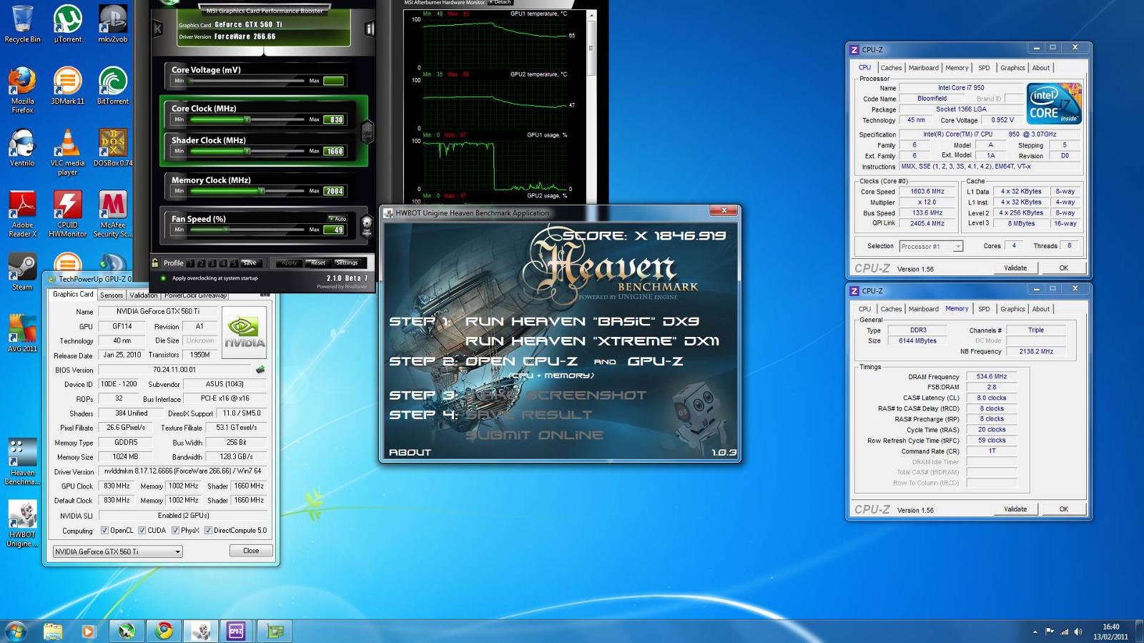Open the CPU-Z Processor #1 selection dropdown

pyautogui.click(x=931, y=246)
